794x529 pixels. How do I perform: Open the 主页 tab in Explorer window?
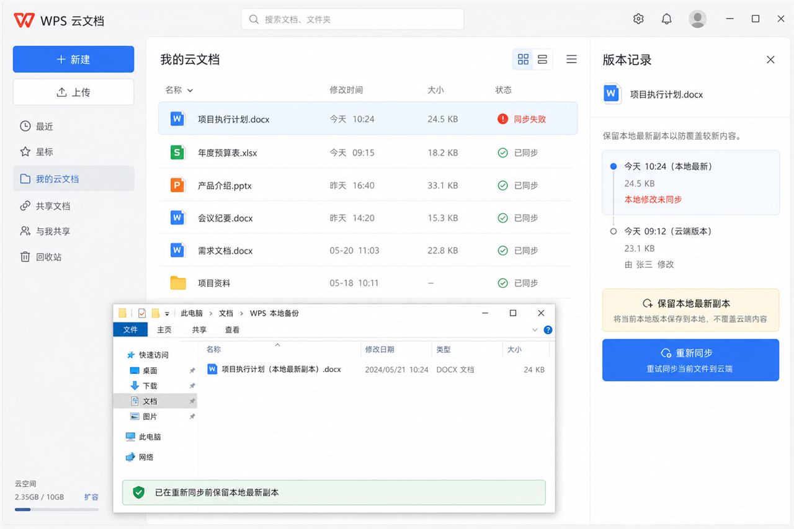point(164,329)
